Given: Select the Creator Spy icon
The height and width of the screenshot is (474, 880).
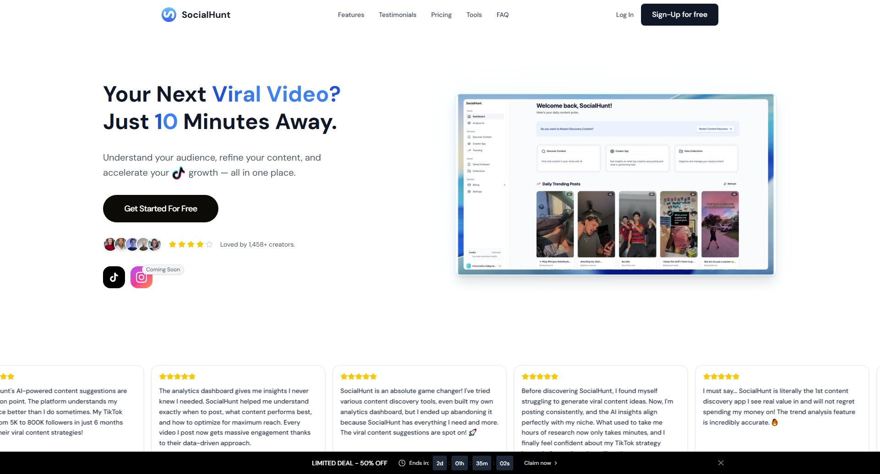Looking at the screenshot, I should tap(469, 144).
